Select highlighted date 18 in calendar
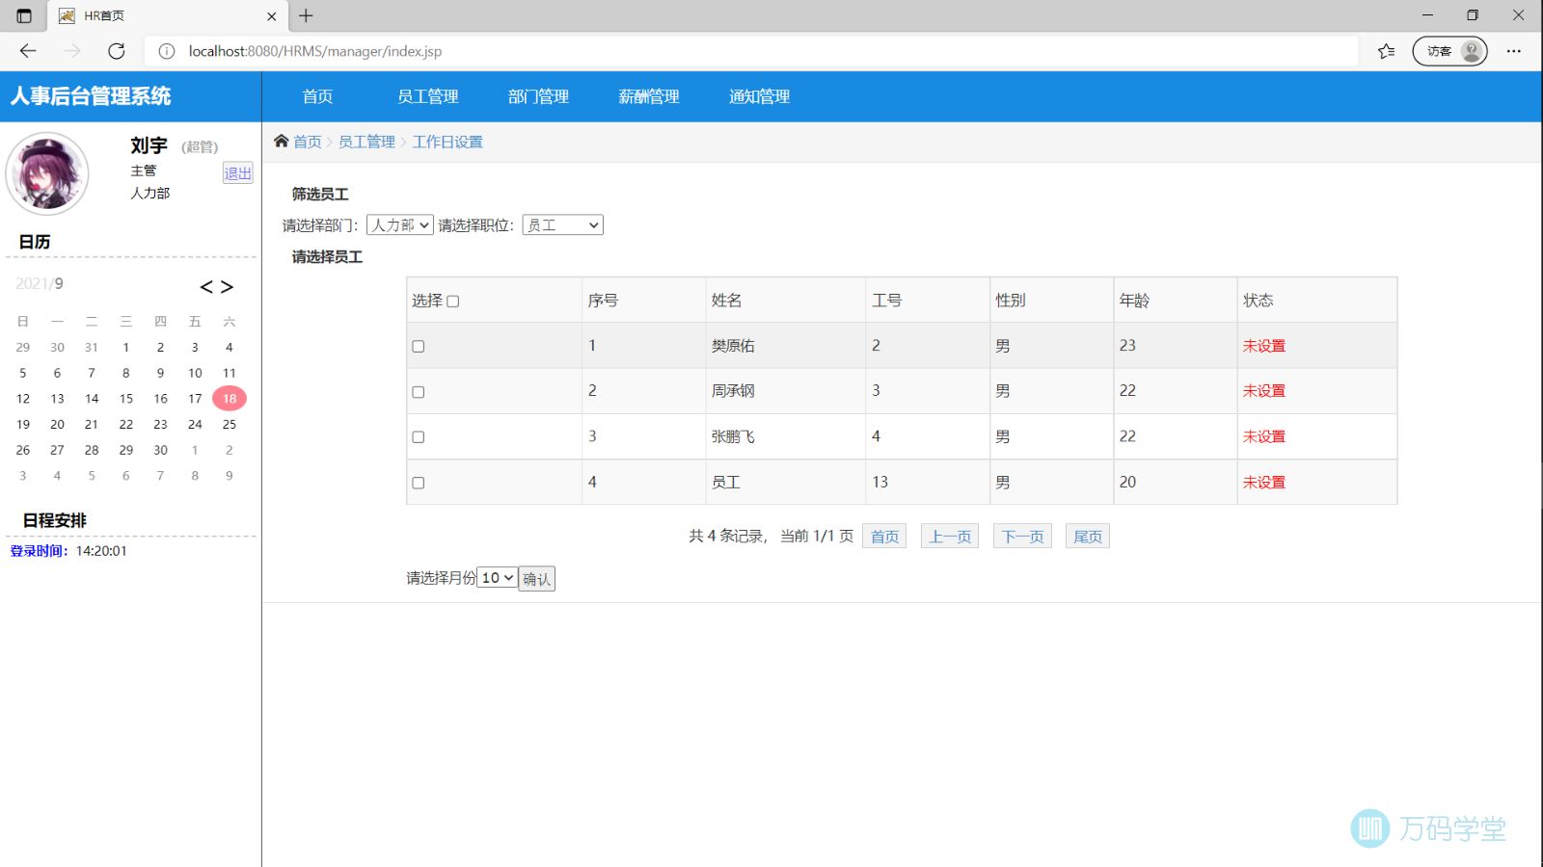 [230, 399]
